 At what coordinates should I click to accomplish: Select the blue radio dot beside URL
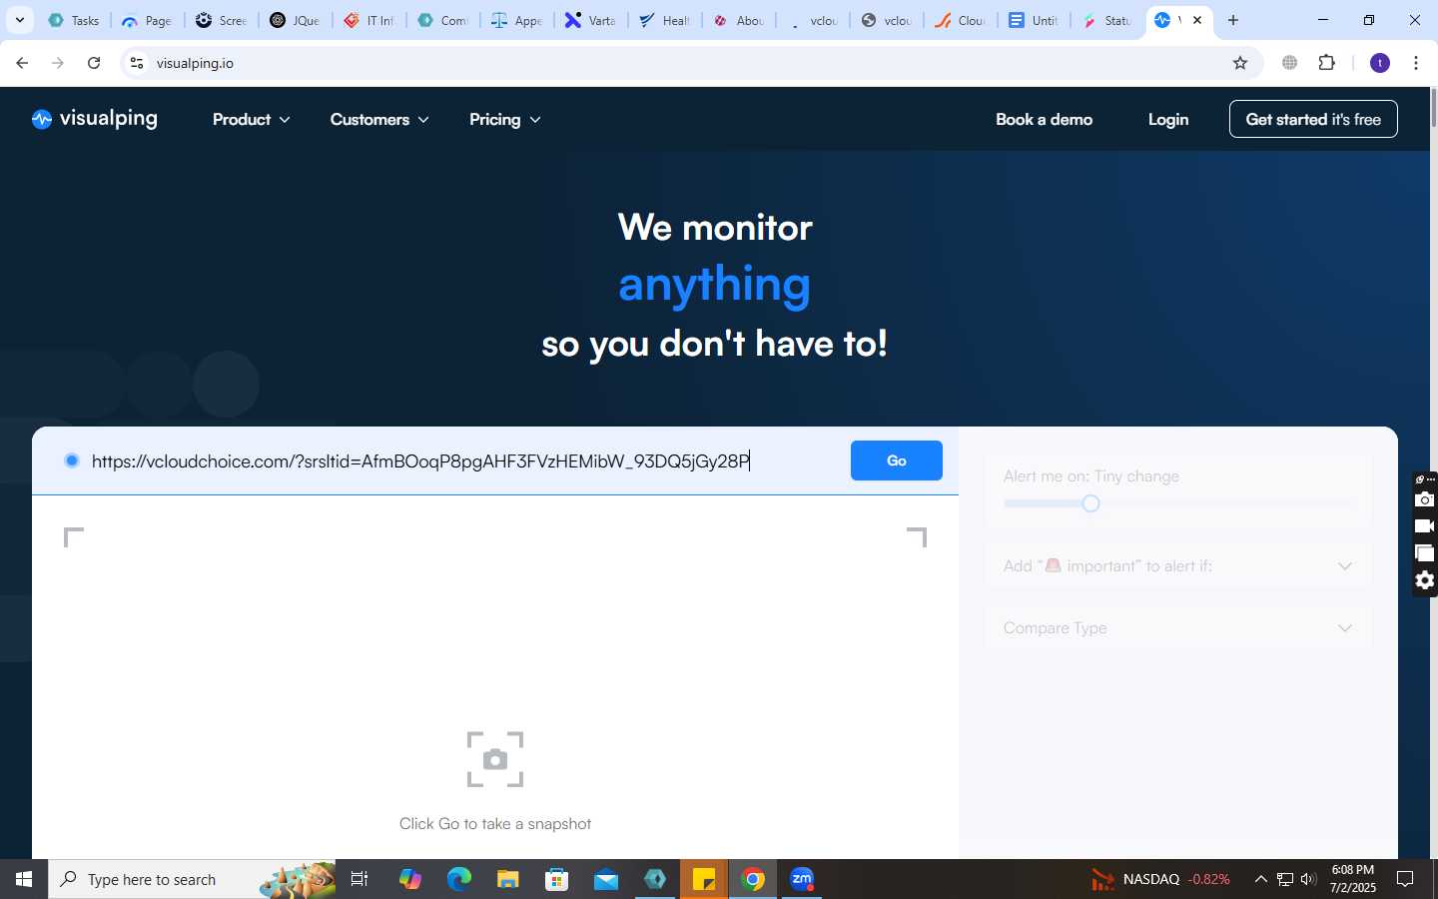[72, 460]
